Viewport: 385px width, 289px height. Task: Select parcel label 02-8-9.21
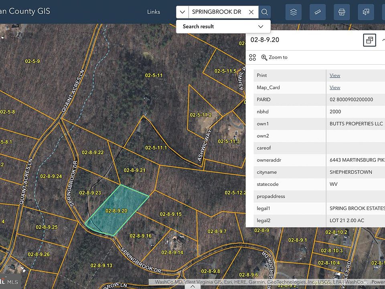coord(135,170)
